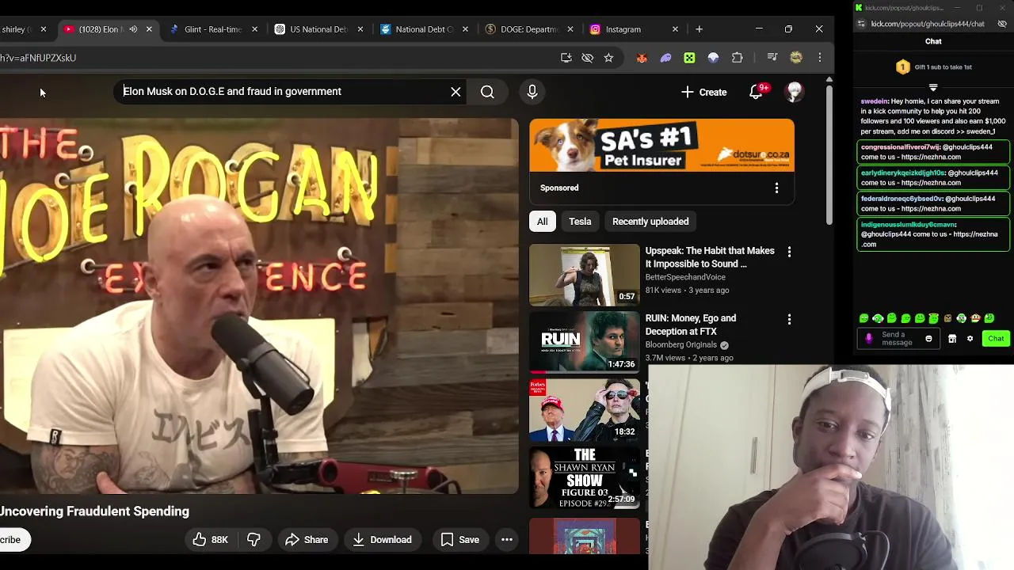Open Kick chat shop icon
1014x570 pixels.
952,339
